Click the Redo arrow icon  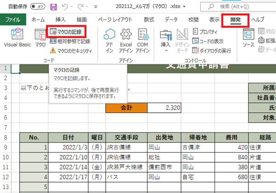click(x=80, y=7)
